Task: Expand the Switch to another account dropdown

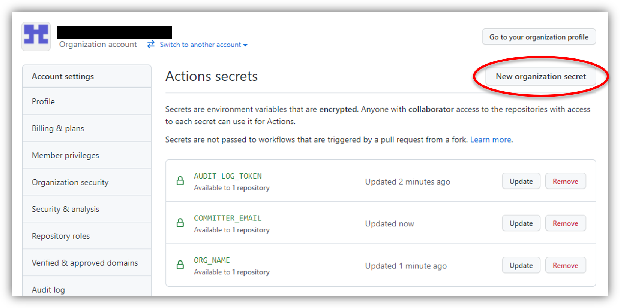Action: click(x=201, y=44)
